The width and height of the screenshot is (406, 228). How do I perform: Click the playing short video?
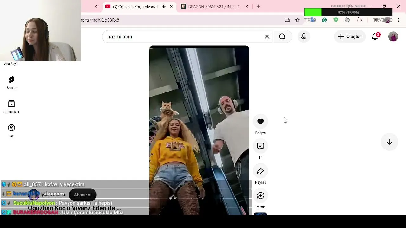(x=199, y=130)
